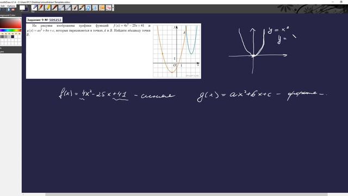This screenshot has width=348, height=196.
Task: Click the pasted parabola graph image
Action: [177, 51]
